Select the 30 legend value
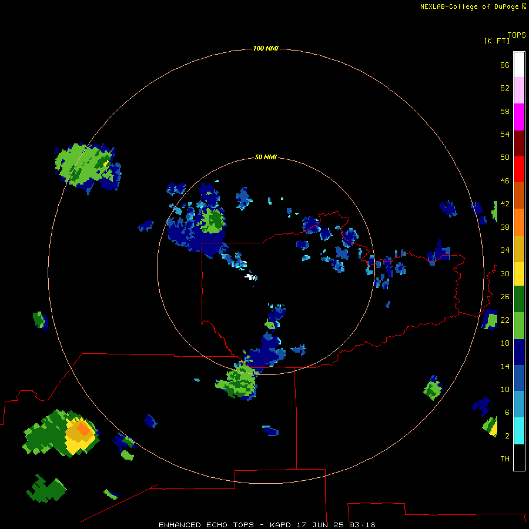 click(505, 273)
